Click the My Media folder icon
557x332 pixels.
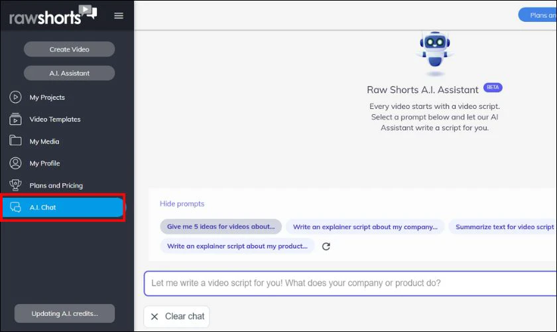[x=15, y=141]
